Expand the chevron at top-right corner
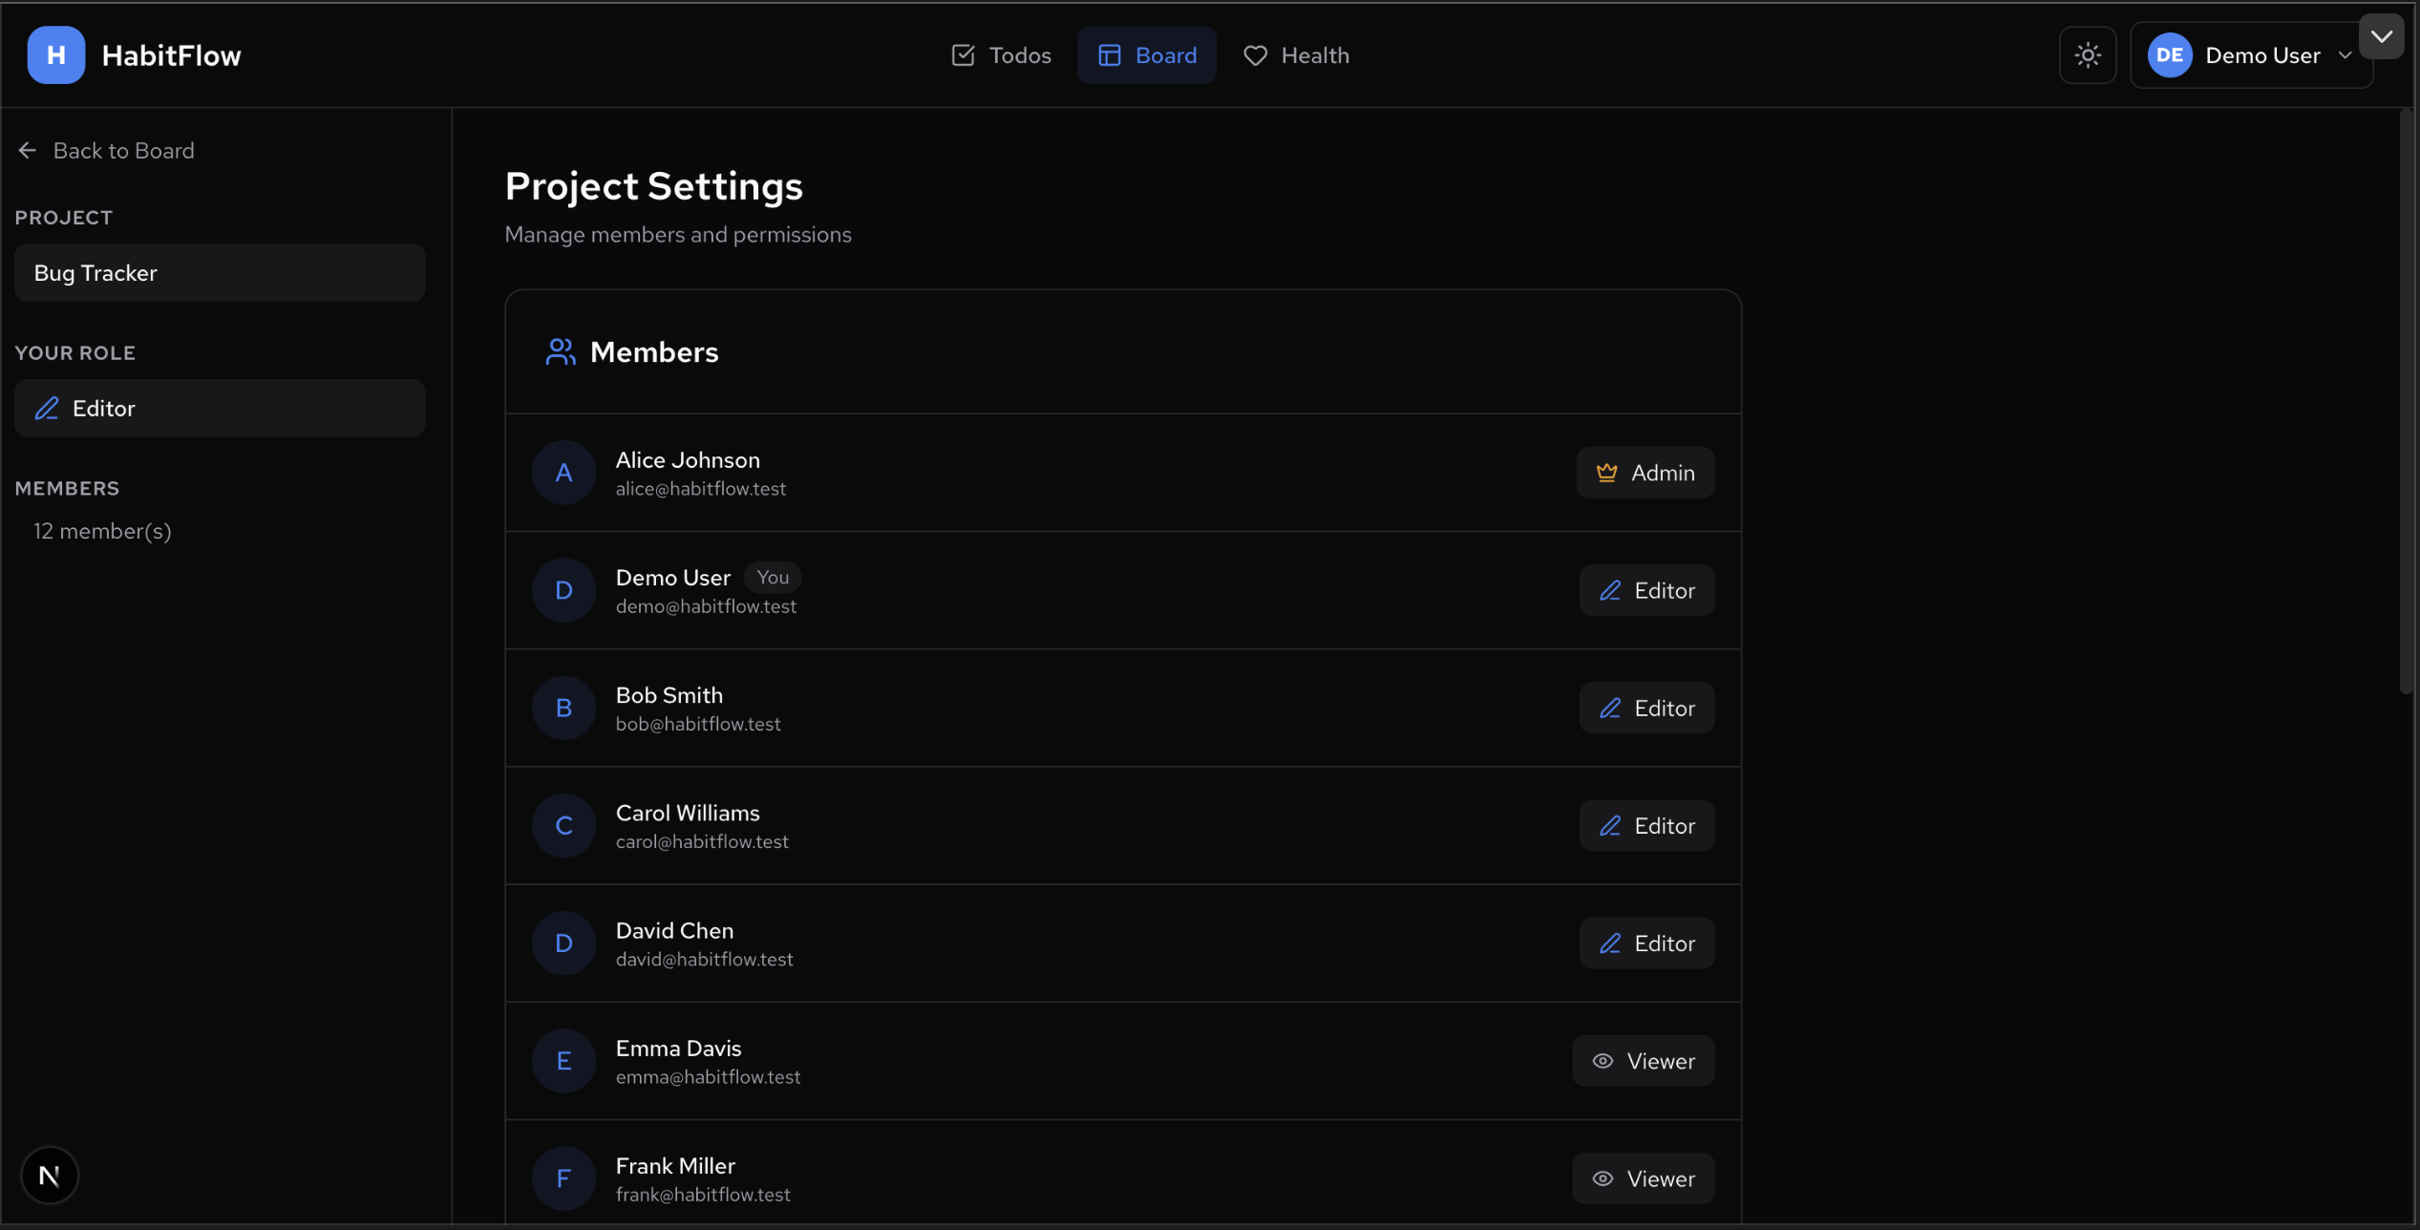The image size is (2420, 1230). [x=2382, y=36]
